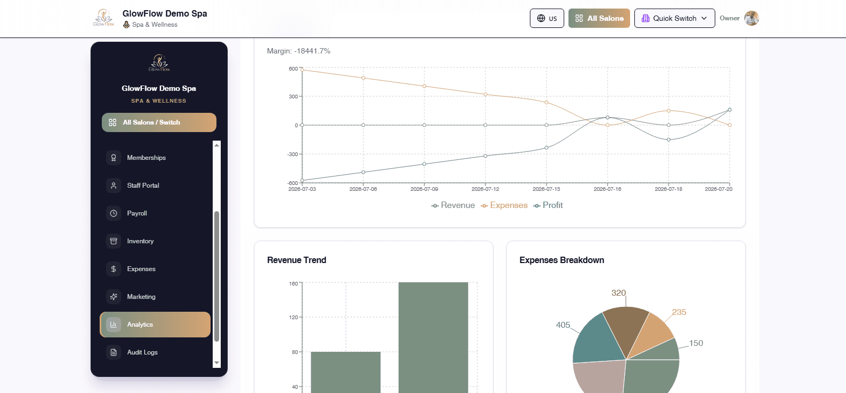846x393 pixels.
Task: Click the sidebar scrollbar up arrow
Action: point(216,145)
